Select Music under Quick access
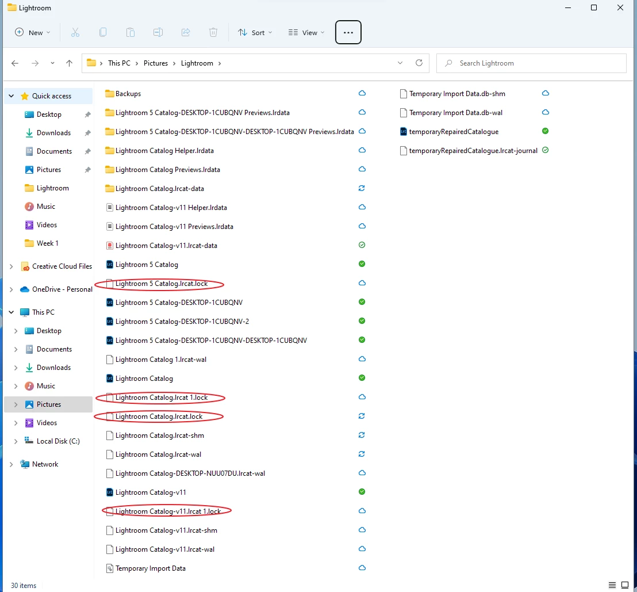The image size is (637, 592). pos(45,207)
